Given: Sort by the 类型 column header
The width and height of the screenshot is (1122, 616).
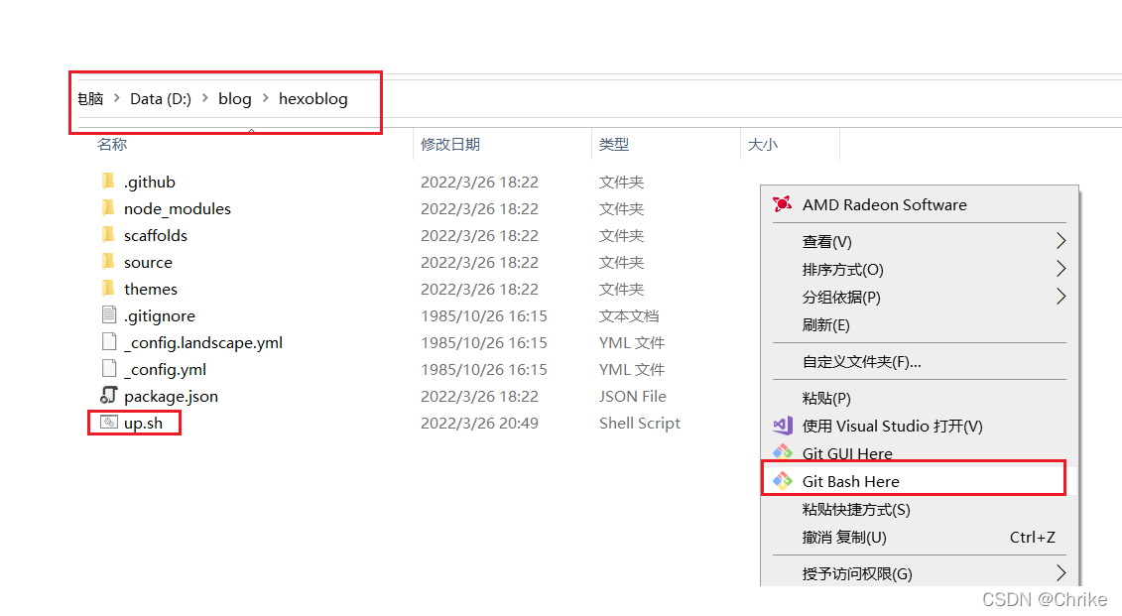Looking at the screenshot, I should pos(614,145).
